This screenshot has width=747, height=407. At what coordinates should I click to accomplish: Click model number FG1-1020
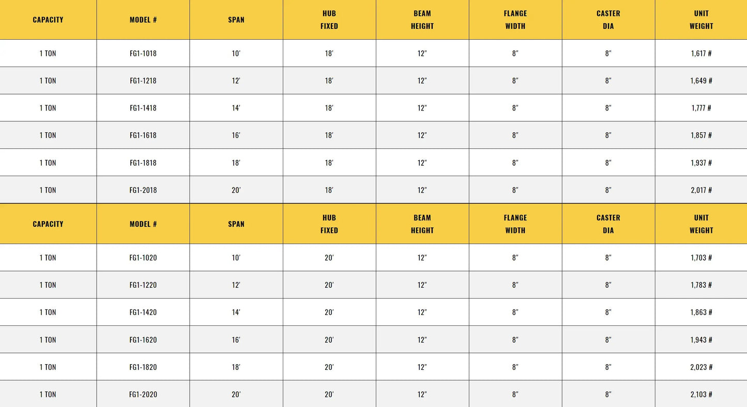tap(143, 258)
